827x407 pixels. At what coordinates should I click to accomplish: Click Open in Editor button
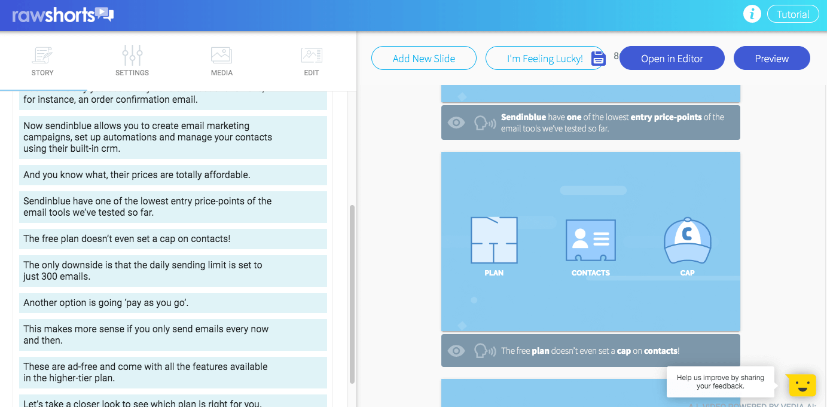click(x=672, y=59)
